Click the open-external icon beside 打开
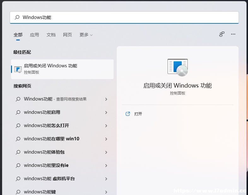This screenshot has width=248, height=195. tap(128, 114)
